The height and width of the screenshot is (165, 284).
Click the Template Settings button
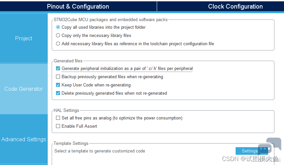[252, 151]
